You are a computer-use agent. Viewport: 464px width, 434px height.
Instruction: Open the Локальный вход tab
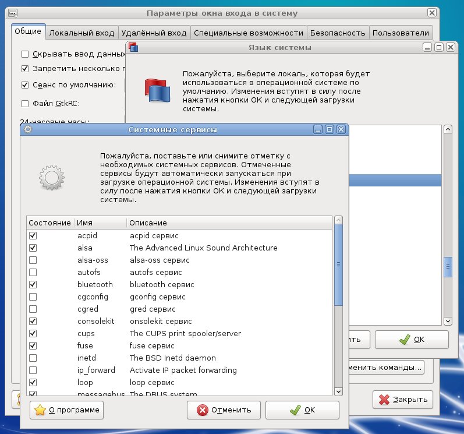tap(82, 33)
